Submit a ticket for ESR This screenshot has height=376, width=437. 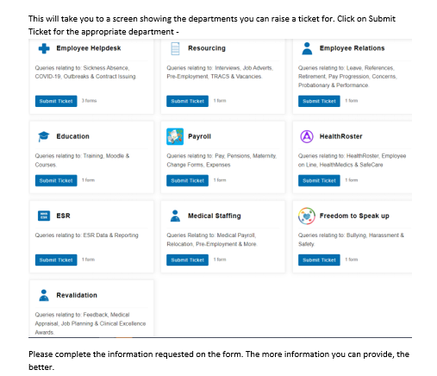coord(56,260)
